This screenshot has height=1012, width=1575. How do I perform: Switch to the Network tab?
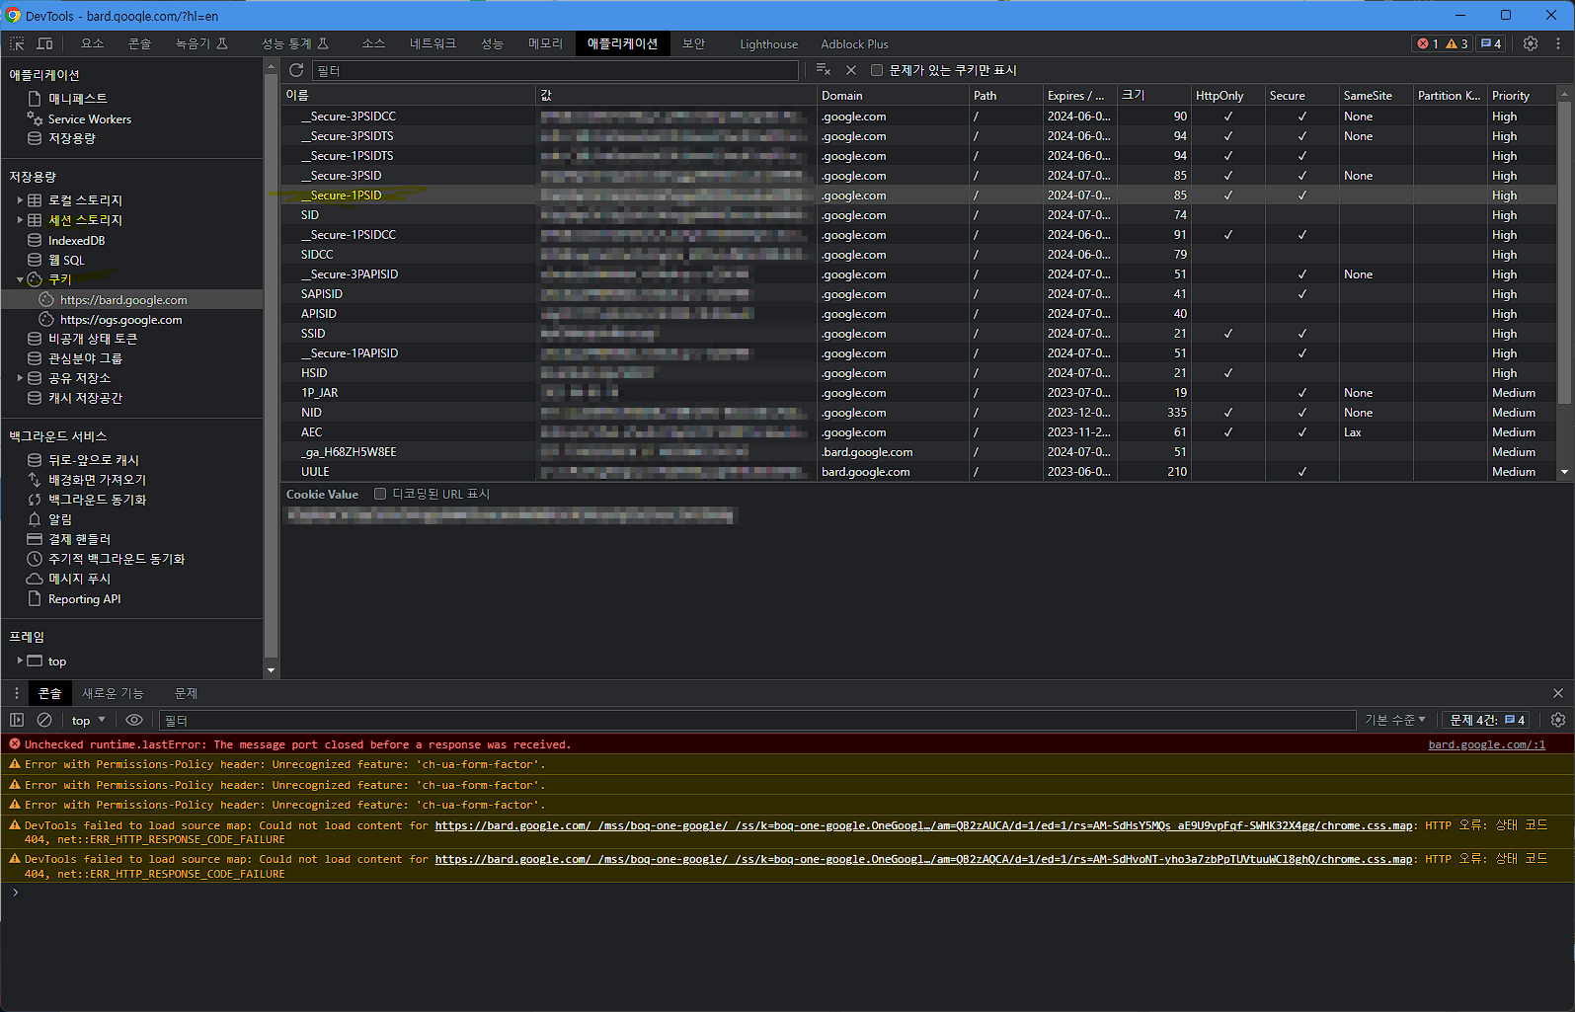pos(433,43)
